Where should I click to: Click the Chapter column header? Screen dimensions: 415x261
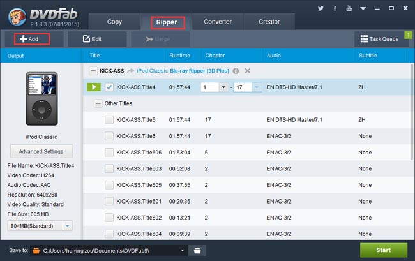point(215,56)
